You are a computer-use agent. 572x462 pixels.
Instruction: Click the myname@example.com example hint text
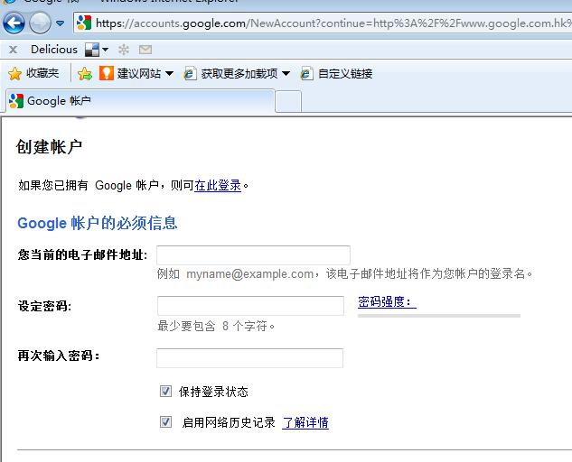pyautogui.click(x=250, y=273)
